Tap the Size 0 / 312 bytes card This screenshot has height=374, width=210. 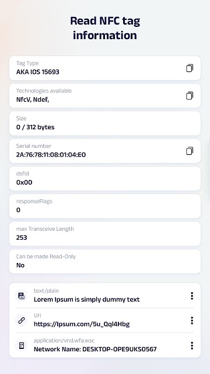click(x=105, y=123)
